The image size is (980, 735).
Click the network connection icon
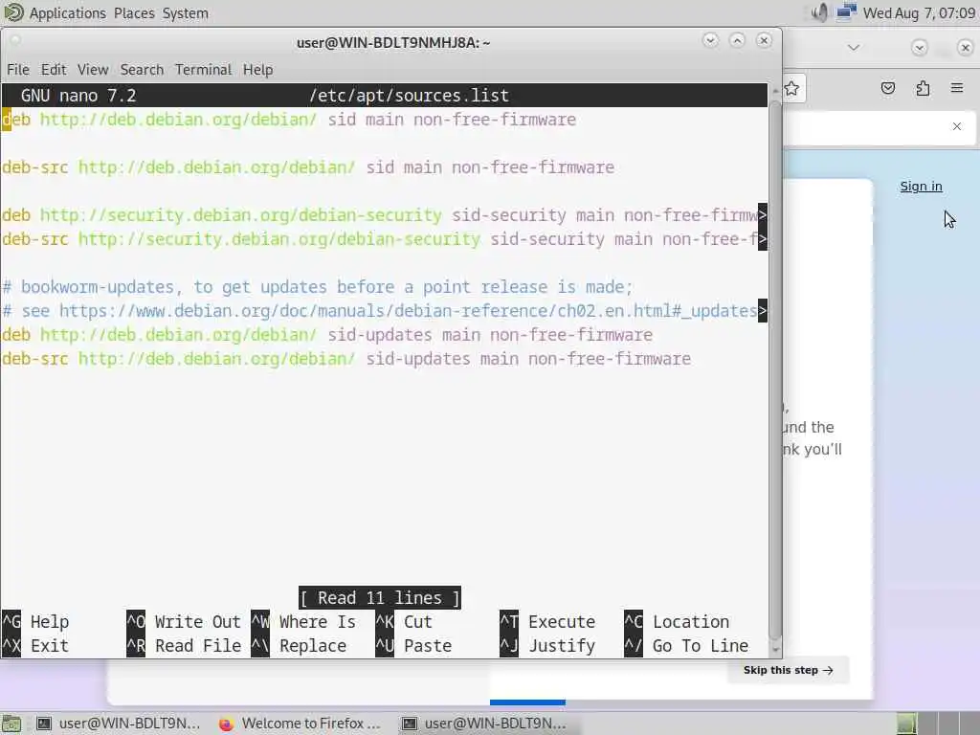846,12
